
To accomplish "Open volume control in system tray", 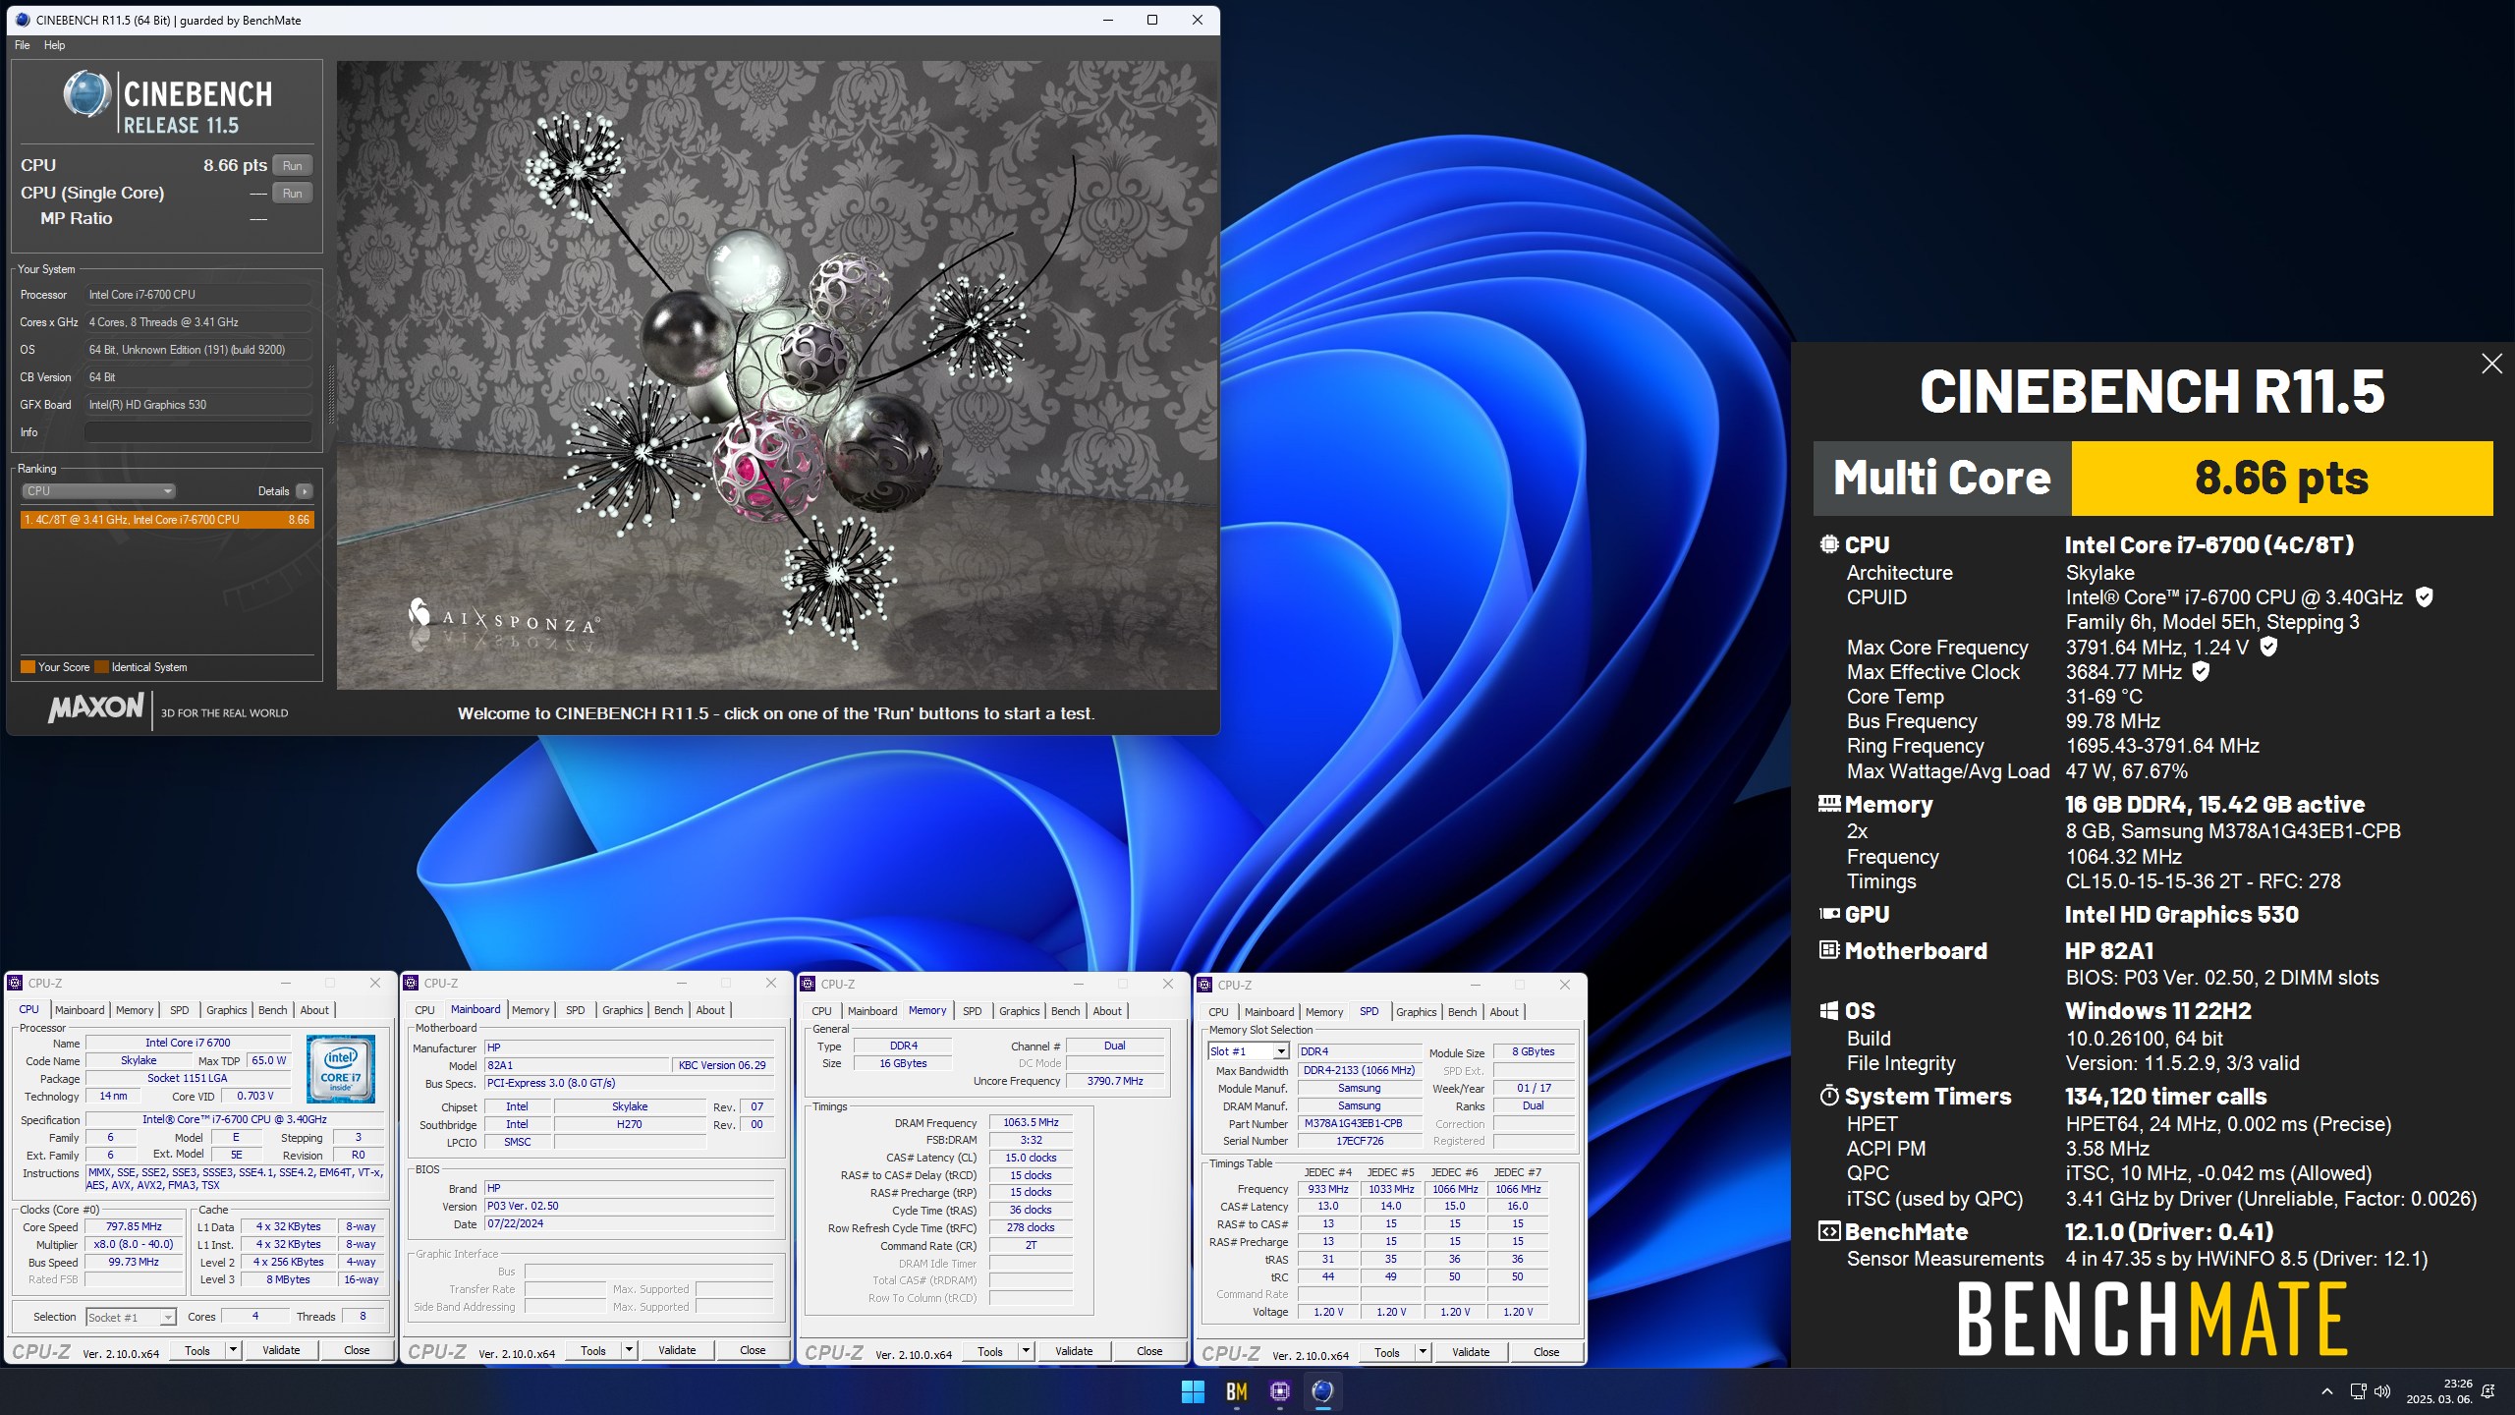I will click(2382, 1391).
